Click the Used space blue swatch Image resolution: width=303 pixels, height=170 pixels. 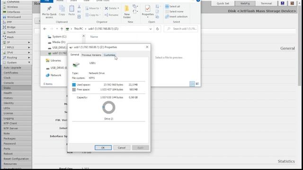pos(74,85)
